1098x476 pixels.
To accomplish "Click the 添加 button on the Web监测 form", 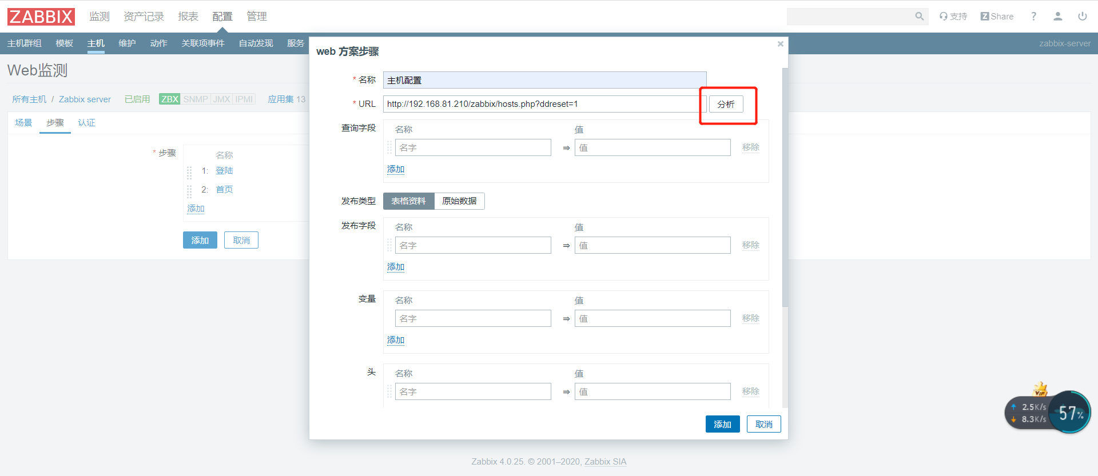I will [200, 240].
